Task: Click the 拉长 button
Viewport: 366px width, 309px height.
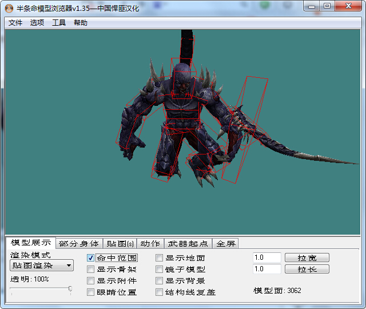Action: coord(307,269)
